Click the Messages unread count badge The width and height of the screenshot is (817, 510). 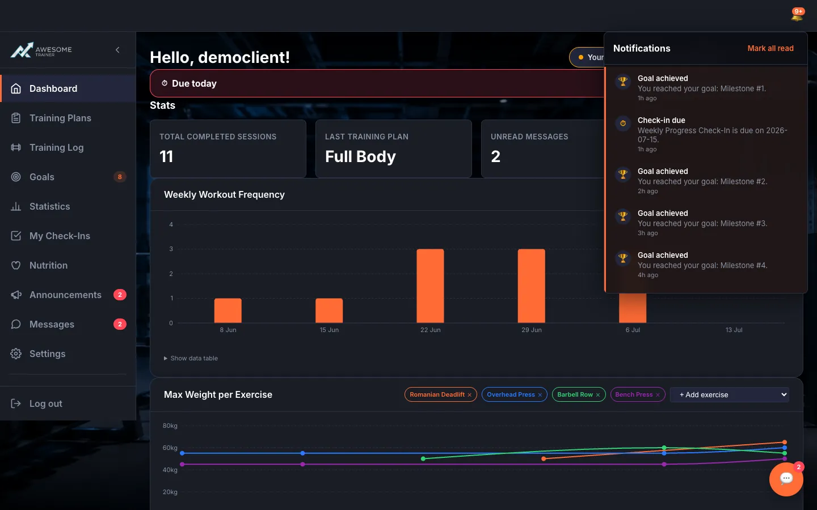[120, 324]
